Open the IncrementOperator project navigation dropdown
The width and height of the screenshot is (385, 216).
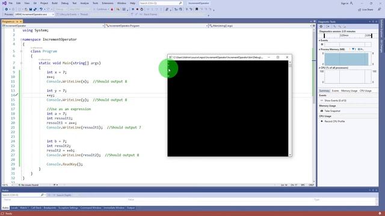[x=53, y=26]
